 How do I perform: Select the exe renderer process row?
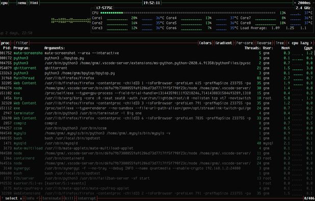tap(156, 108)
